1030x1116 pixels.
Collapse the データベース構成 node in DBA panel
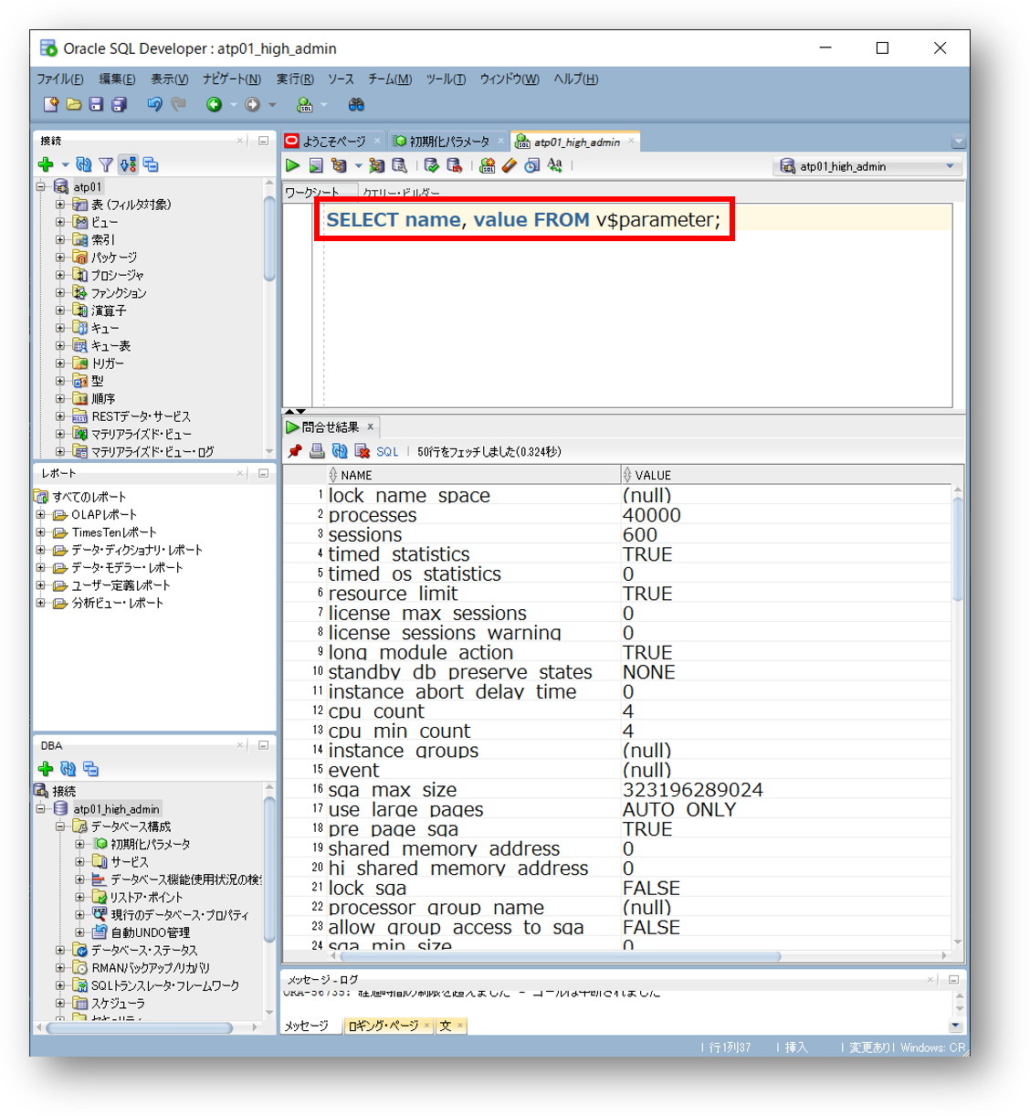[x=60, y=826]
